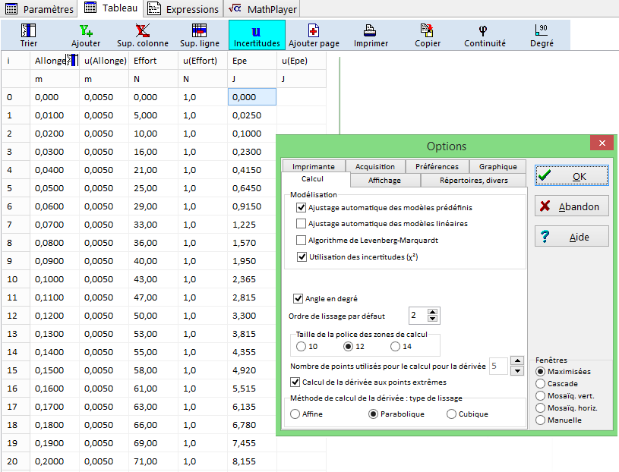Enable Algorithme de Levenberg-Marquardt
619x472 pixels.
coord(302,240)
